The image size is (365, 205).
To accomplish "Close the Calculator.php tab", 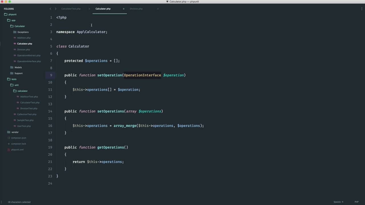I will click(123, 9).
